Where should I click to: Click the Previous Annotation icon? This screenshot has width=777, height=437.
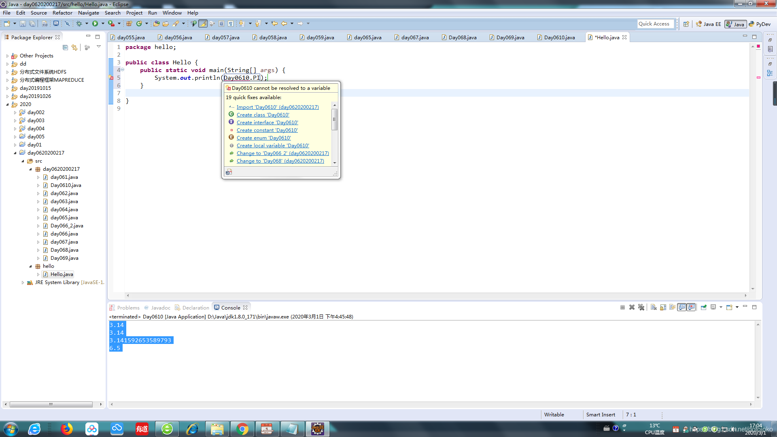pos(258,24)
